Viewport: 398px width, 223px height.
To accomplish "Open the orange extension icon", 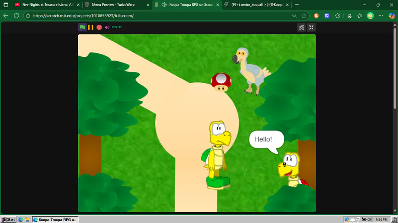I will pos(316,16).
